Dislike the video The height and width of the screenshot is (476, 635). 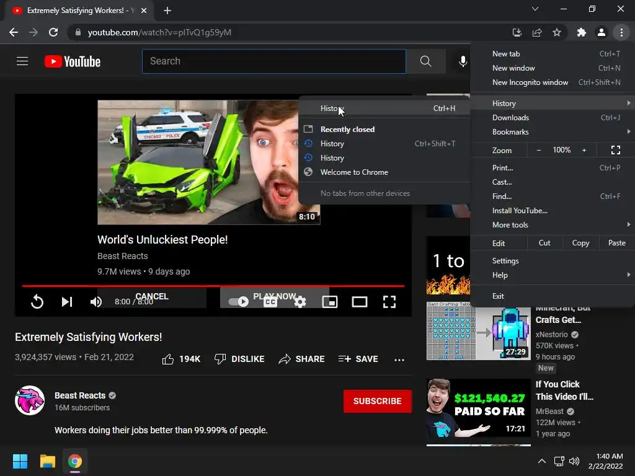tap(239, 359)
